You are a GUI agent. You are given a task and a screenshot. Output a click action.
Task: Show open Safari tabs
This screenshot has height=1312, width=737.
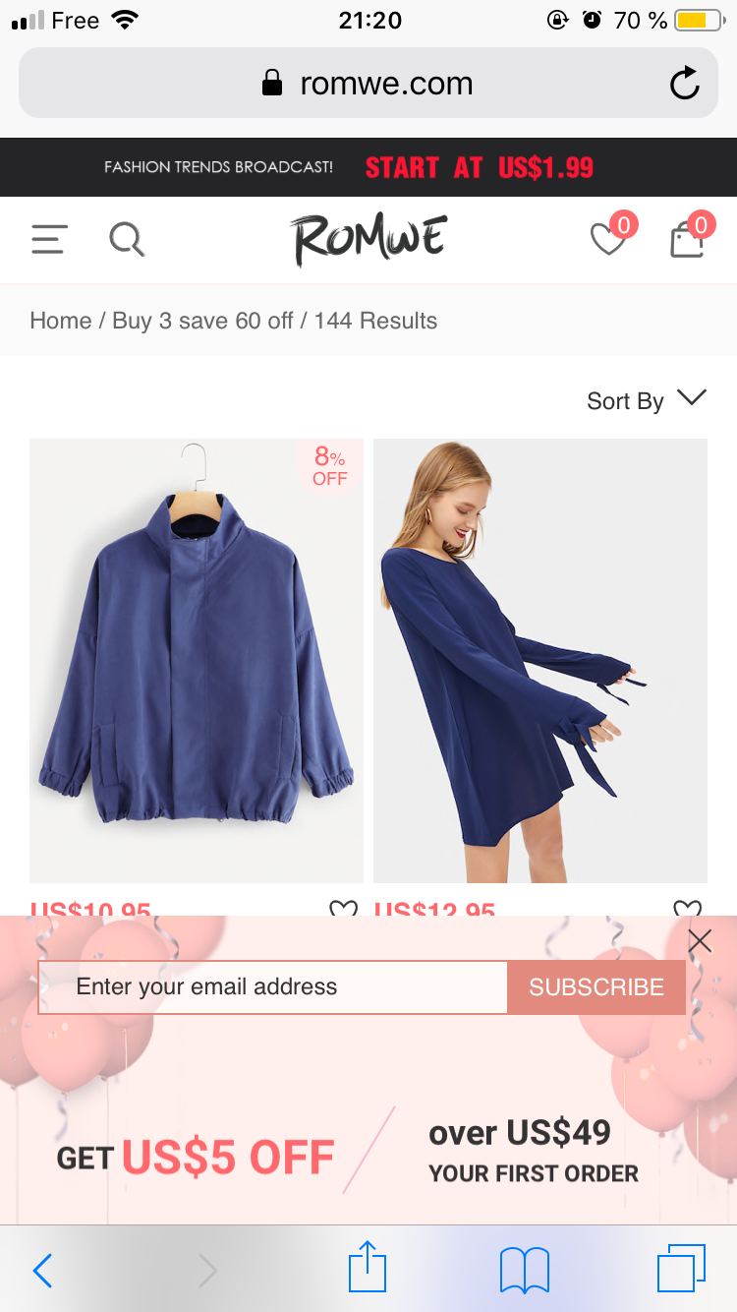[681, 1269]
